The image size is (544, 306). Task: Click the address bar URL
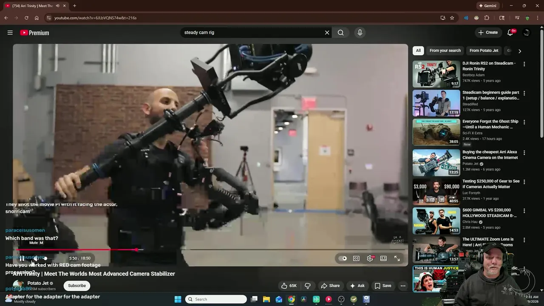pos(95,18)
